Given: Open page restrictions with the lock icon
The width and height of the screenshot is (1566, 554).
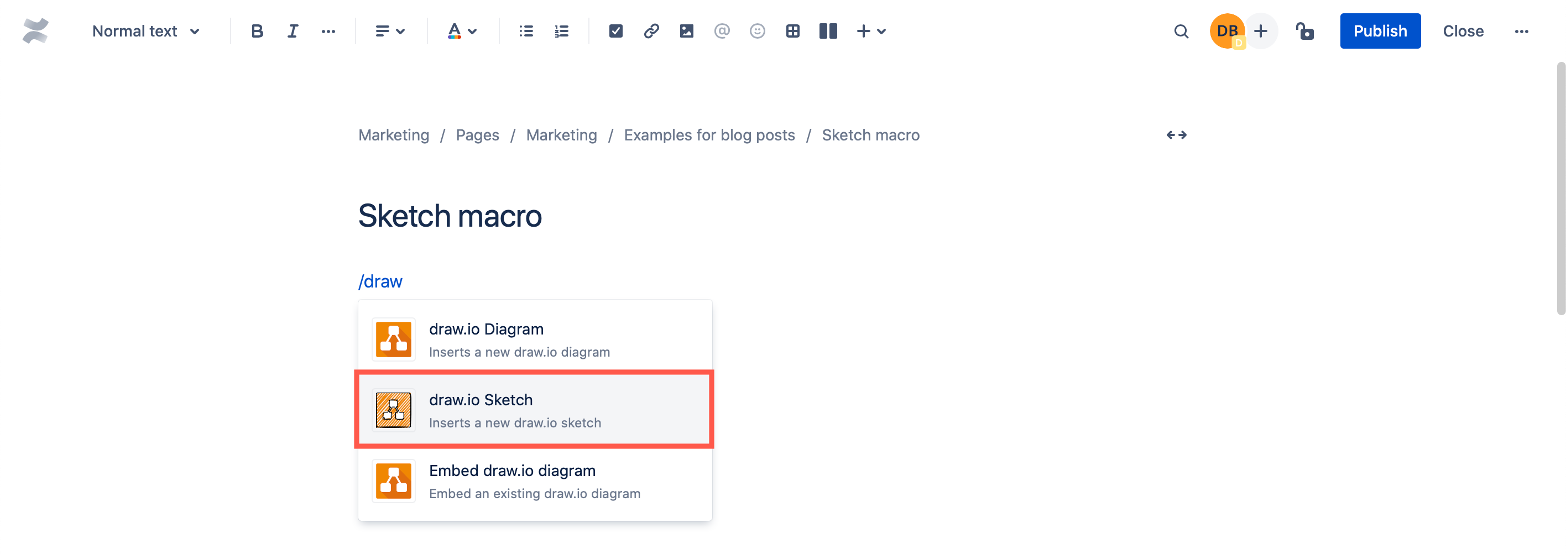Looking at the screenshot, I should (1305, 31).
